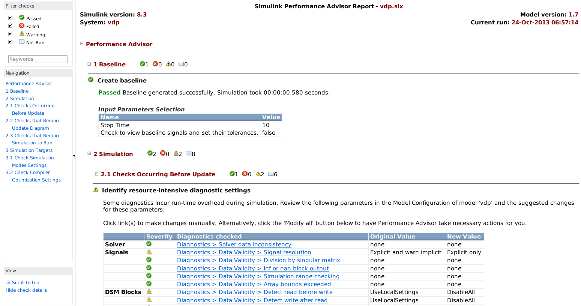Jump to 3 Simulation Targets in Navigation
The width and height of the screenshot is (581, 306).
point(29,150)
